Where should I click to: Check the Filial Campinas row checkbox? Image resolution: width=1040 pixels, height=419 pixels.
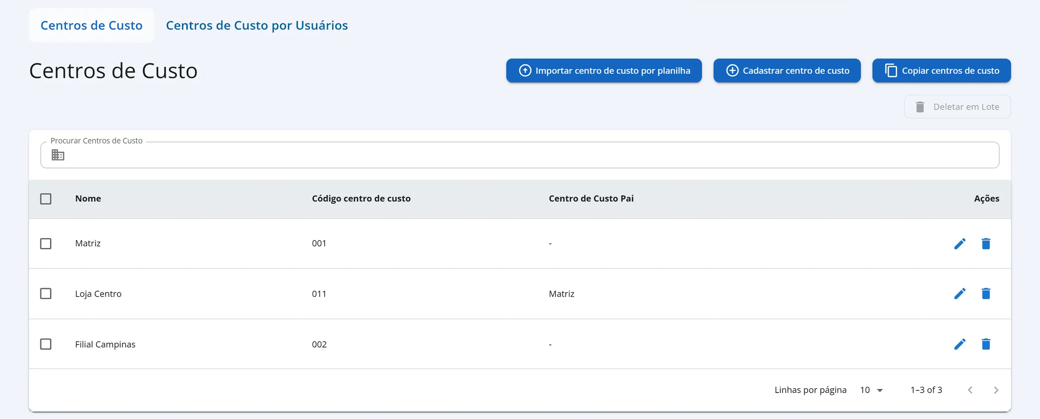point(45,344)
